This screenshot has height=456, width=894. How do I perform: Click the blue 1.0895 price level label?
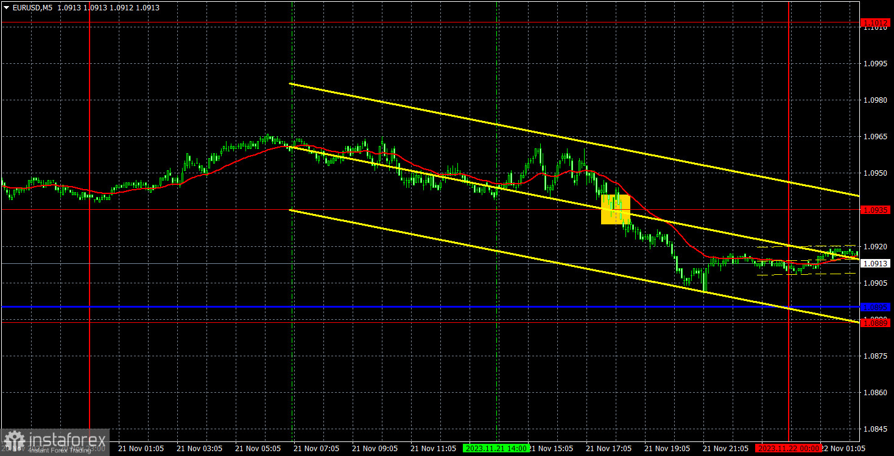pyautogui.click(x=875, y=307)
